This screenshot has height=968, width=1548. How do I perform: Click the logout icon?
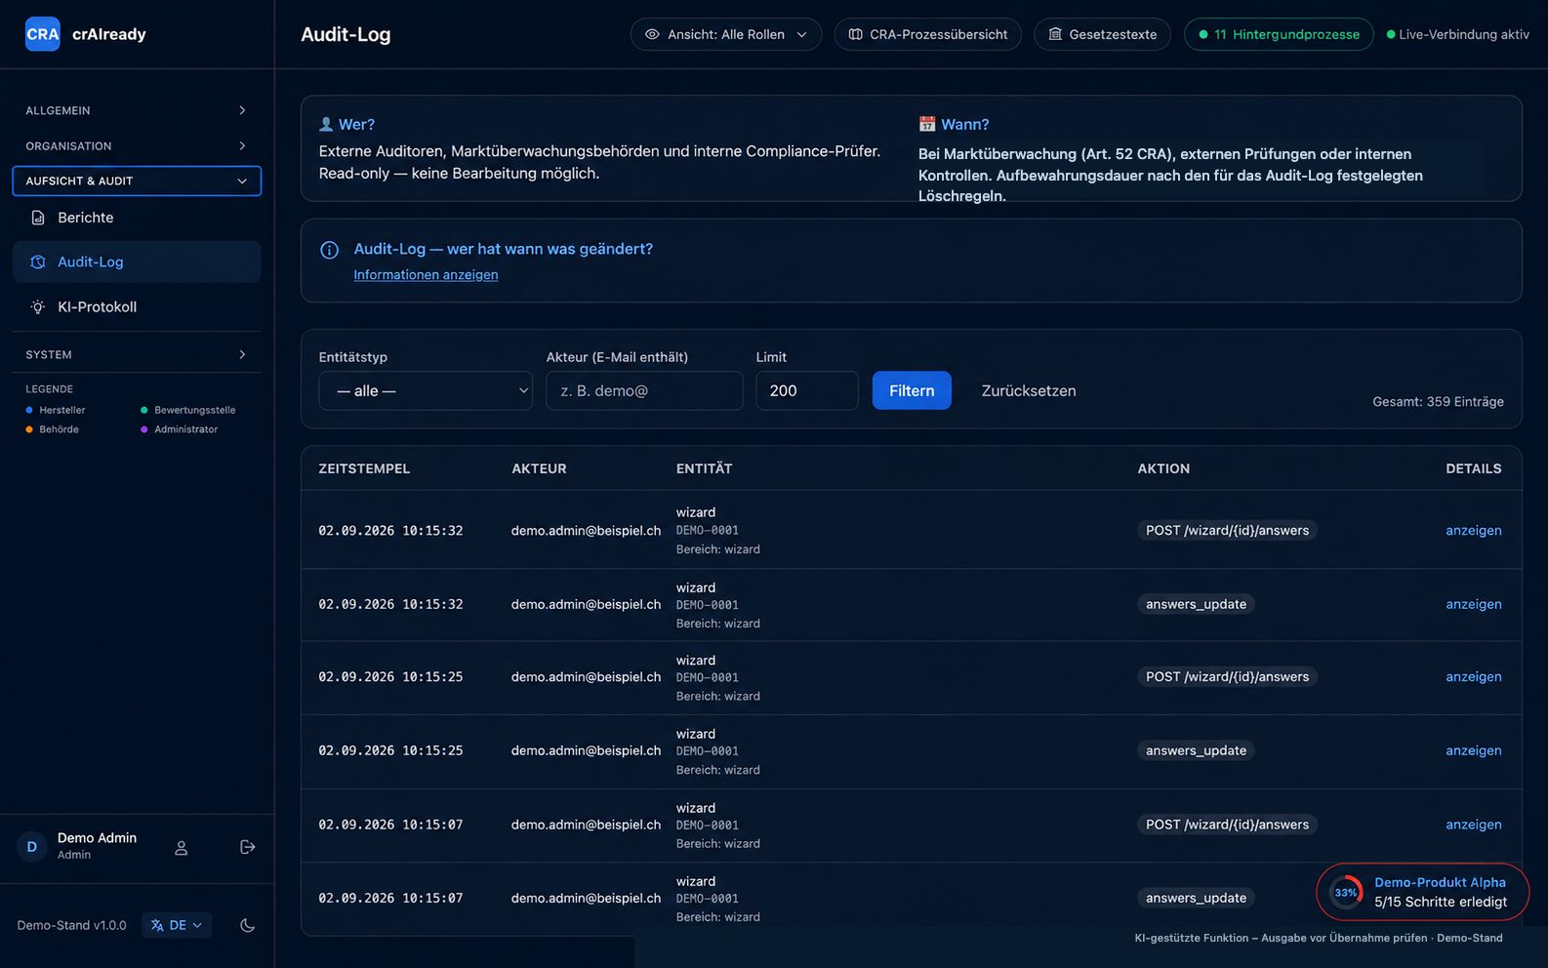[x=247, y=847]
